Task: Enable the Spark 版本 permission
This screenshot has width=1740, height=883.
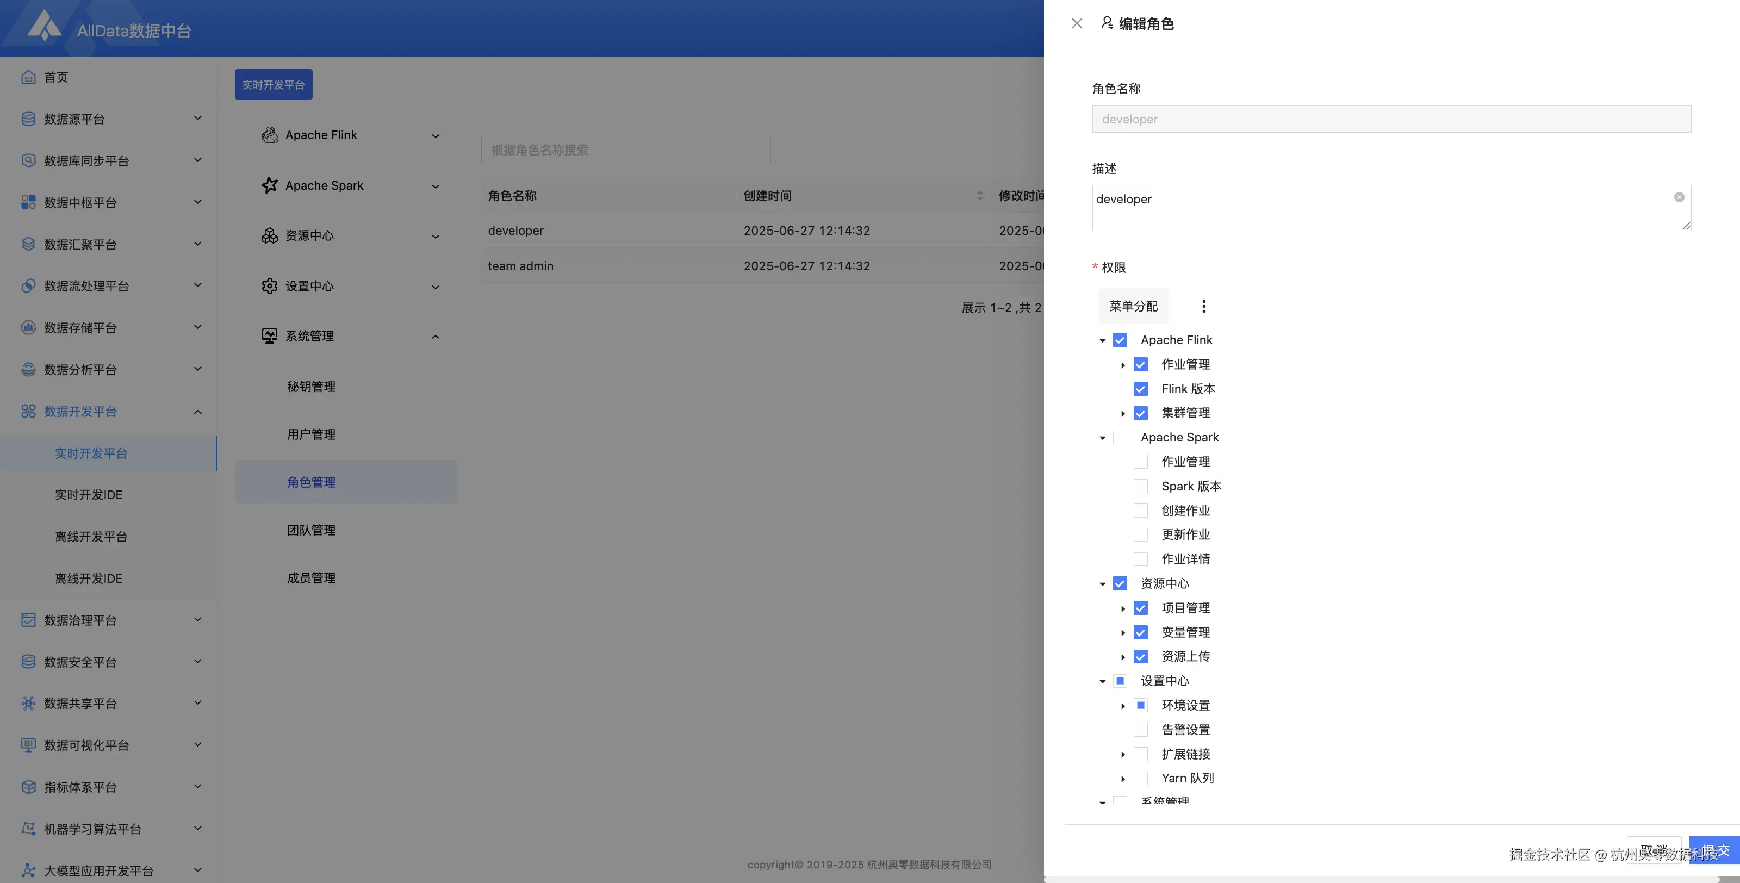Action: [1141, 486]
